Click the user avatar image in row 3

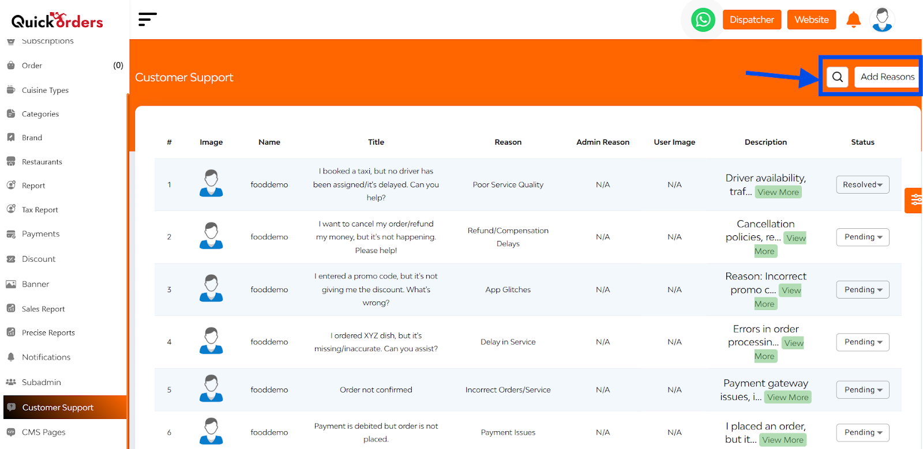click(x=211, y=288)
